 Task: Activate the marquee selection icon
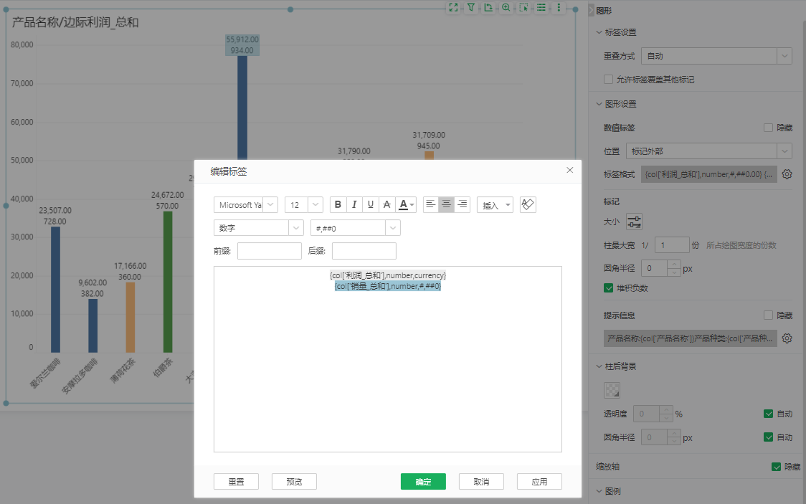pyautogui.click(x=523, y=8)
